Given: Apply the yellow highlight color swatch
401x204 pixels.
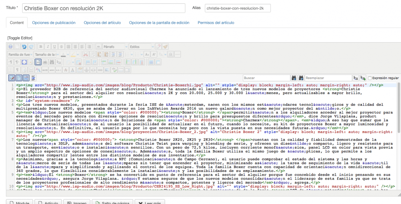Looking at the screenshot, I should 73,54.
